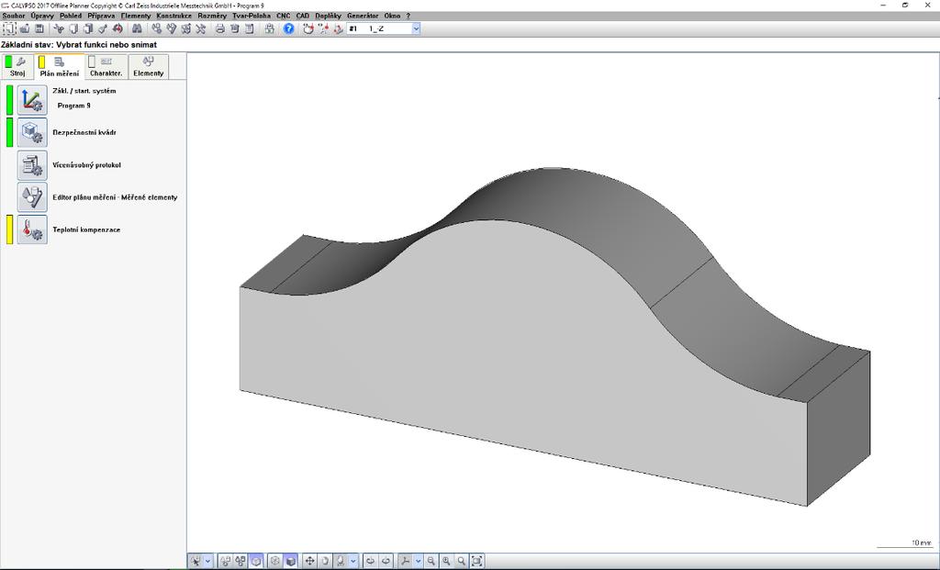This screenshot has height=570, width=940.
Task: Click Editor plánu měření · Měřené elementy text
Action: [115, 197]
